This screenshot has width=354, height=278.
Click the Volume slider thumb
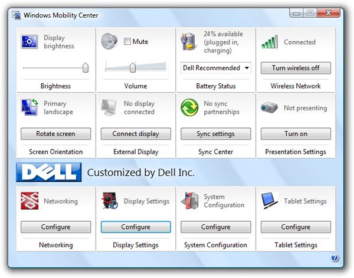point(133,67)
